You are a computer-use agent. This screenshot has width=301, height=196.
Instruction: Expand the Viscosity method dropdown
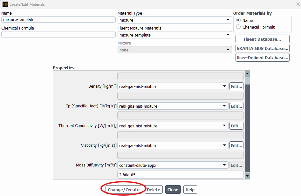[x=173, y=145]
